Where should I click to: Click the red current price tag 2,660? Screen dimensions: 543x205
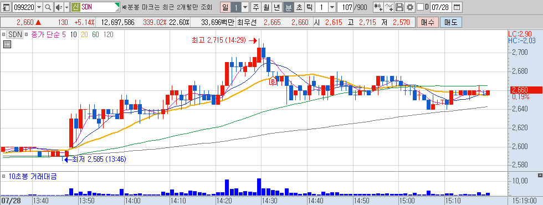(x=526, y=90)
